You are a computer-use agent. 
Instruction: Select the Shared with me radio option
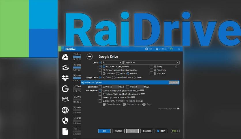[114, 78]
